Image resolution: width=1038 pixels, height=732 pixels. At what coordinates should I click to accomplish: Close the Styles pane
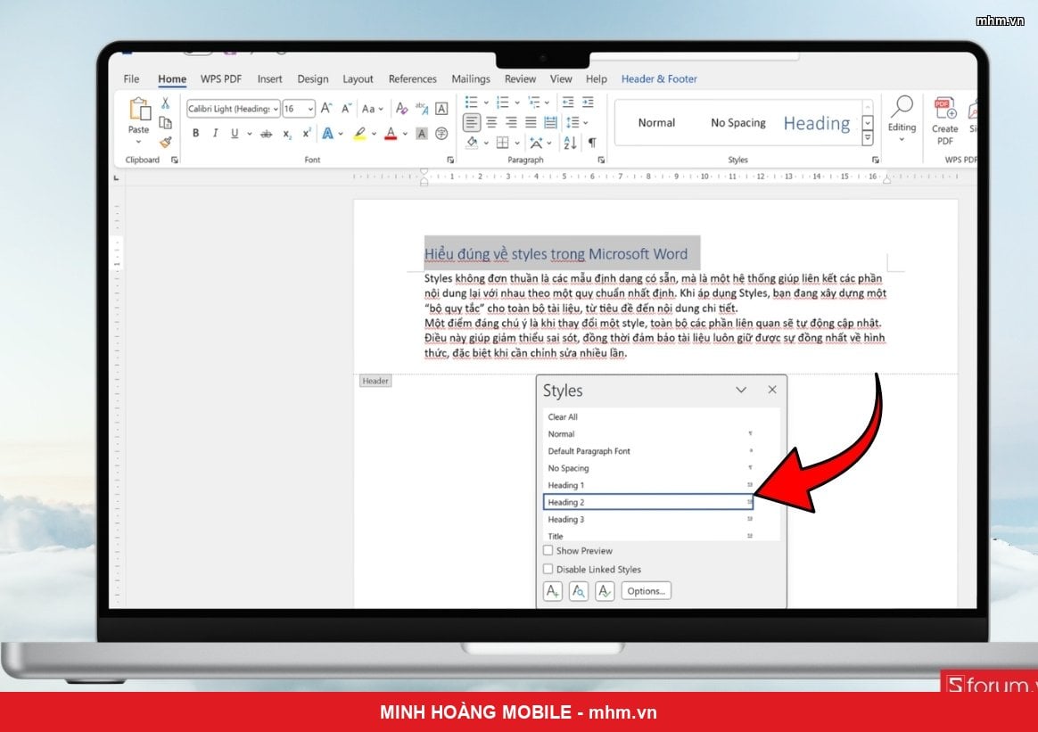point(772,389)
